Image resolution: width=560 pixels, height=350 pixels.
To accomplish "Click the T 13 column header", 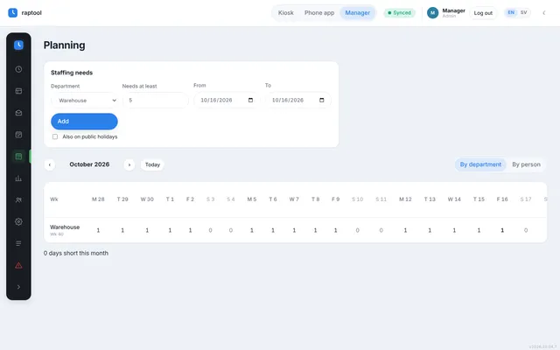I will click(430, 199).
